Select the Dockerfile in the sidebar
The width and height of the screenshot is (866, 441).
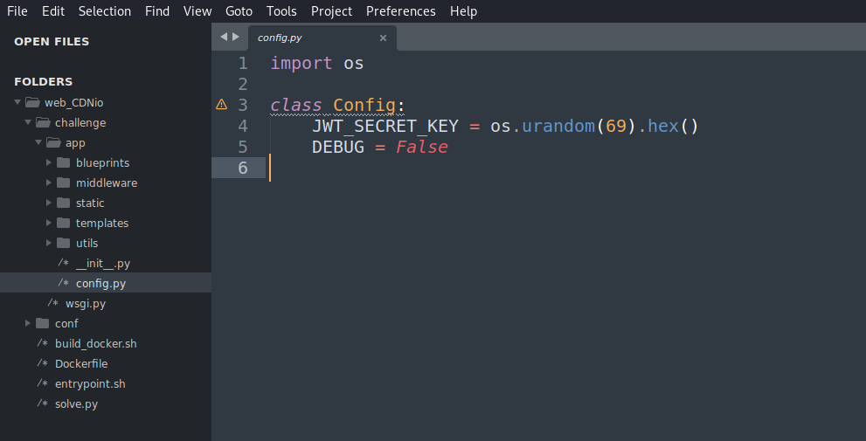tap(81, 364)
